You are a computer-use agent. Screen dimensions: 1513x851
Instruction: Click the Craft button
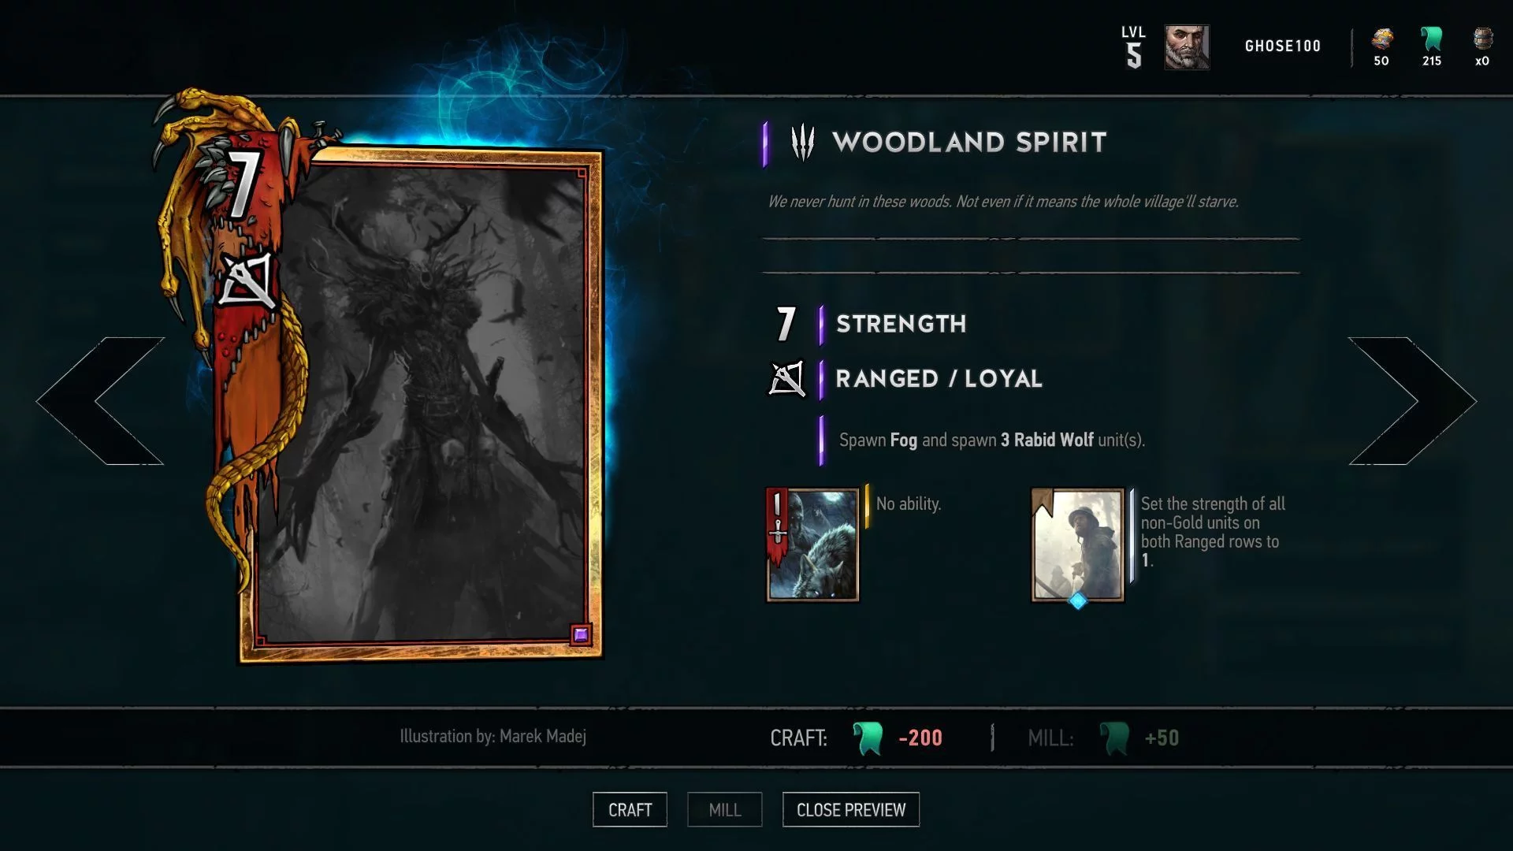point(630,809)
